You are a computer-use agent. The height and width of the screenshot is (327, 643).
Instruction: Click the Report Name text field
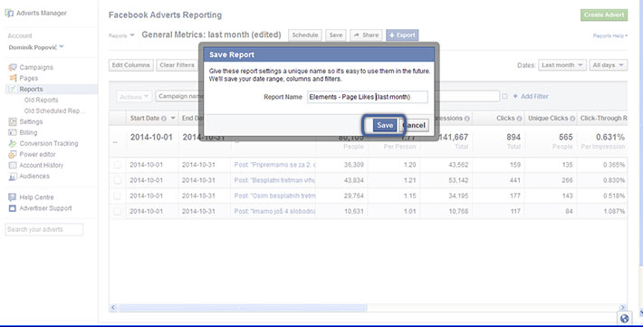coord(368,97)
